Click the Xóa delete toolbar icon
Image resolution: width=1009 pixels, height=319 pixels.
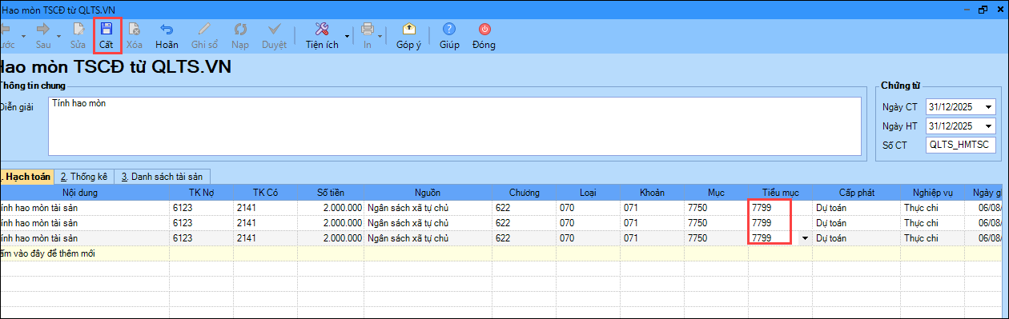tap(135, 29)
